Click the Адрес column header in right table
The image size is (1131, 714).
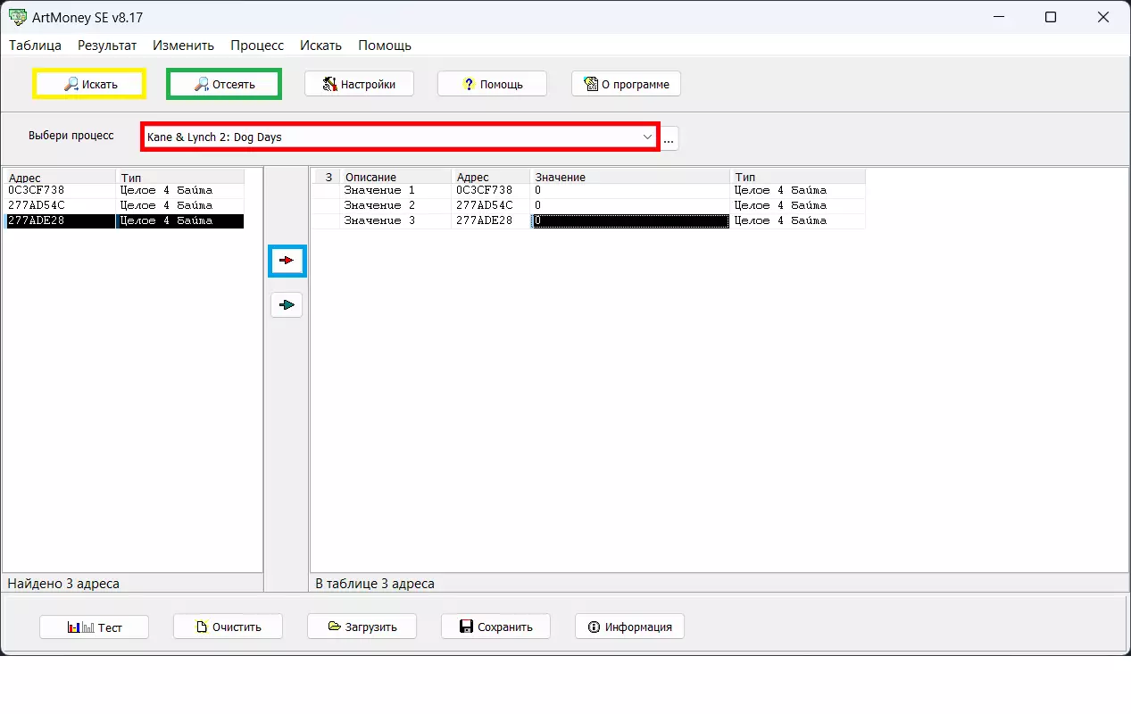491,177
